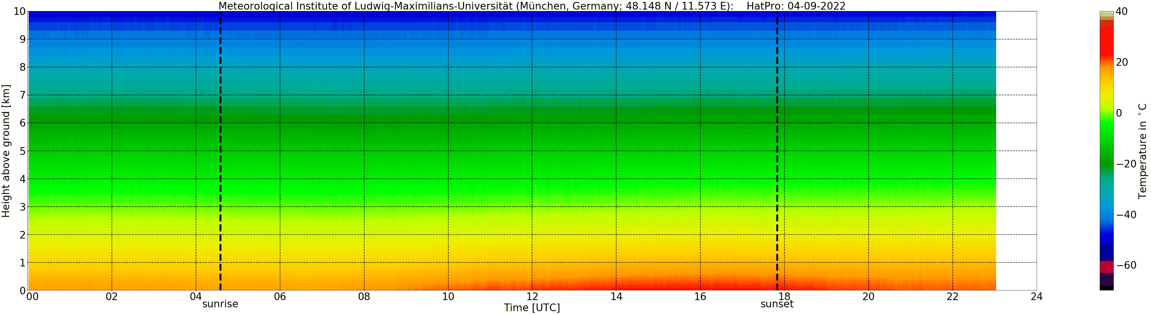Click the height axis tick label 3
1151x315 pixels.
pos(22,207)
